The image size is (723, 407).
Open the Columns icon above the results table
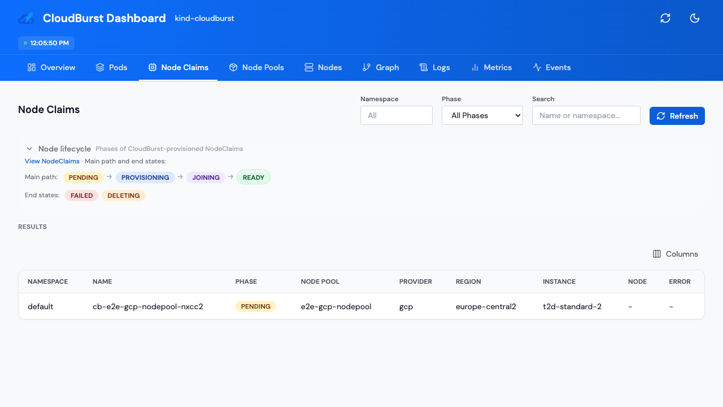pyautogui.click(x=656, y=254)
